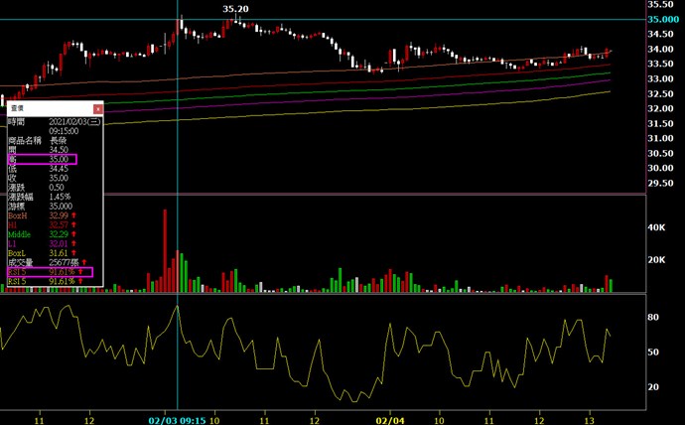685x425 pixels.
Task: Select the Middle value 32.29
Action: point(59,234)
